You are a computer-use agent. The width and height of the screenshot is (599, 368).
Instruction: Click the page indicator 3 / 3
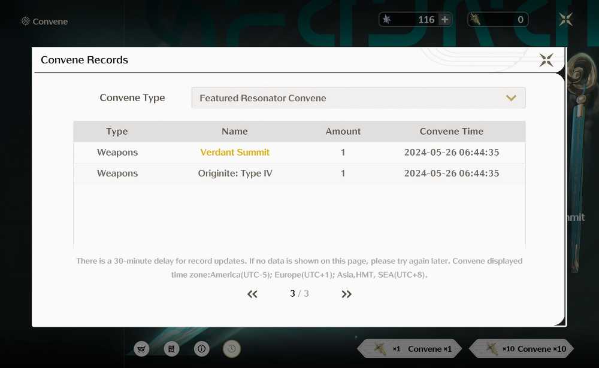(299, 294)
